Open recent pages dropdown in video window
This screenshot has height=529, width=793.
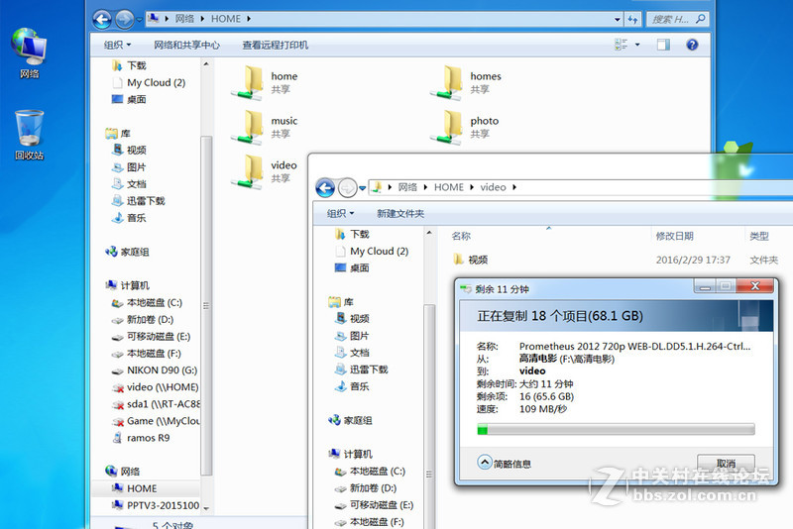[362, 188]
